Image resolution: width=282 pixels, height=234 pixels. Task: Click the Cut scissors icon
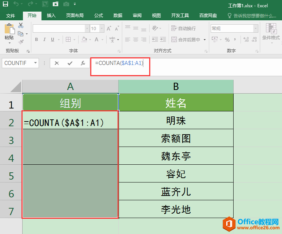21,25
